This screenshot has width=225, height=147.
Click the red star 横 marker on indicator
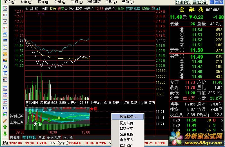point(94,109)
